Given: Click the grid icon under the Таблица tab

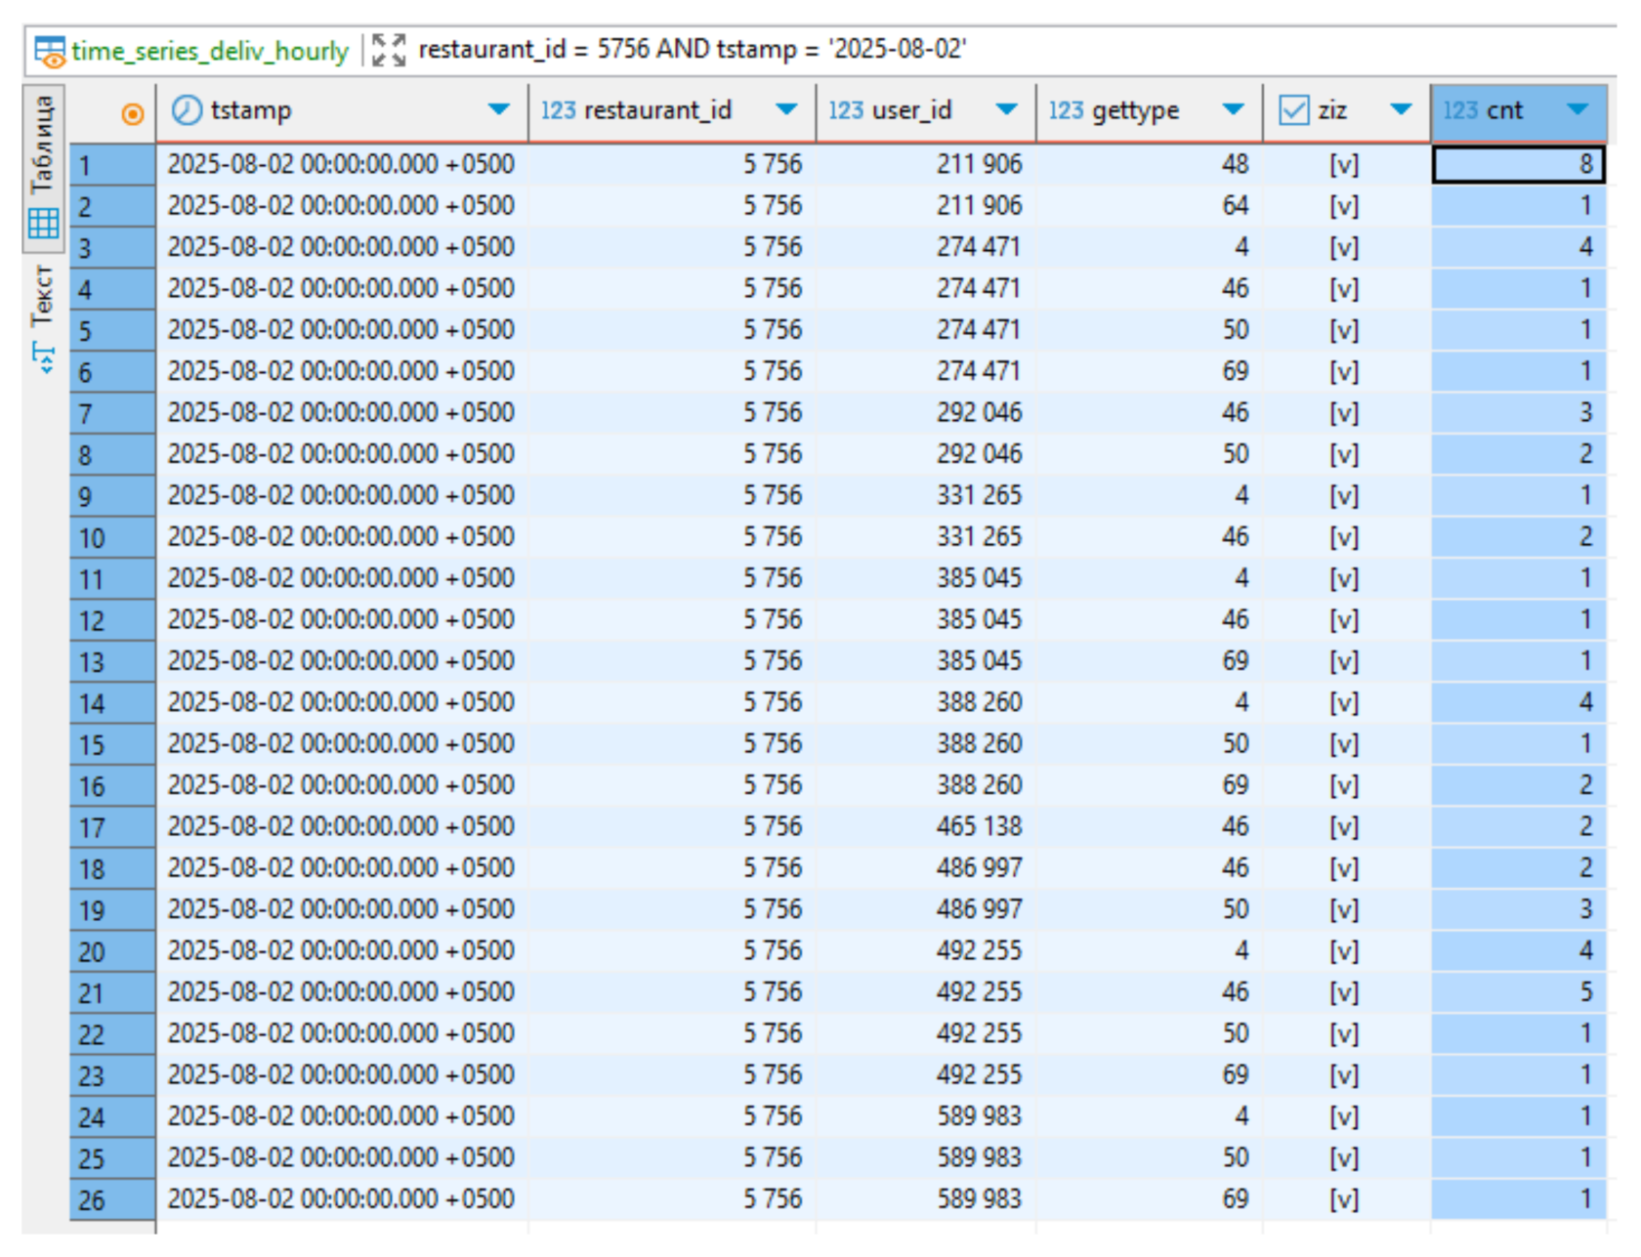Looking at the screenshot, I should (x=44, y=224).
